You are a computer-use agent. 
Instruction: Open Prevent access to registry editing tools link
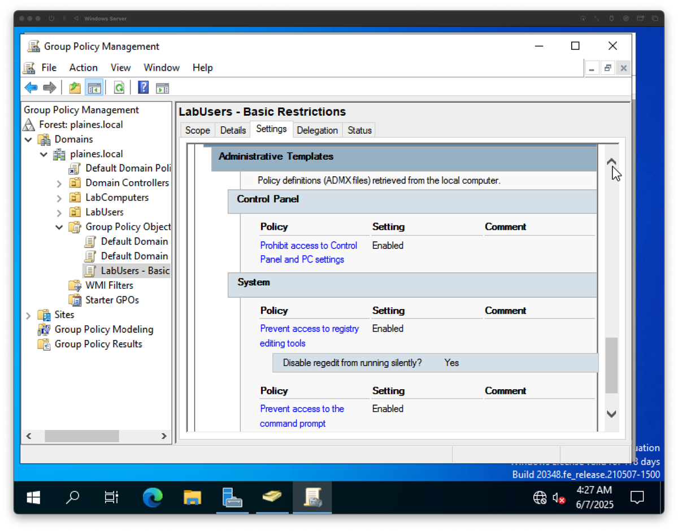point(309,336)
